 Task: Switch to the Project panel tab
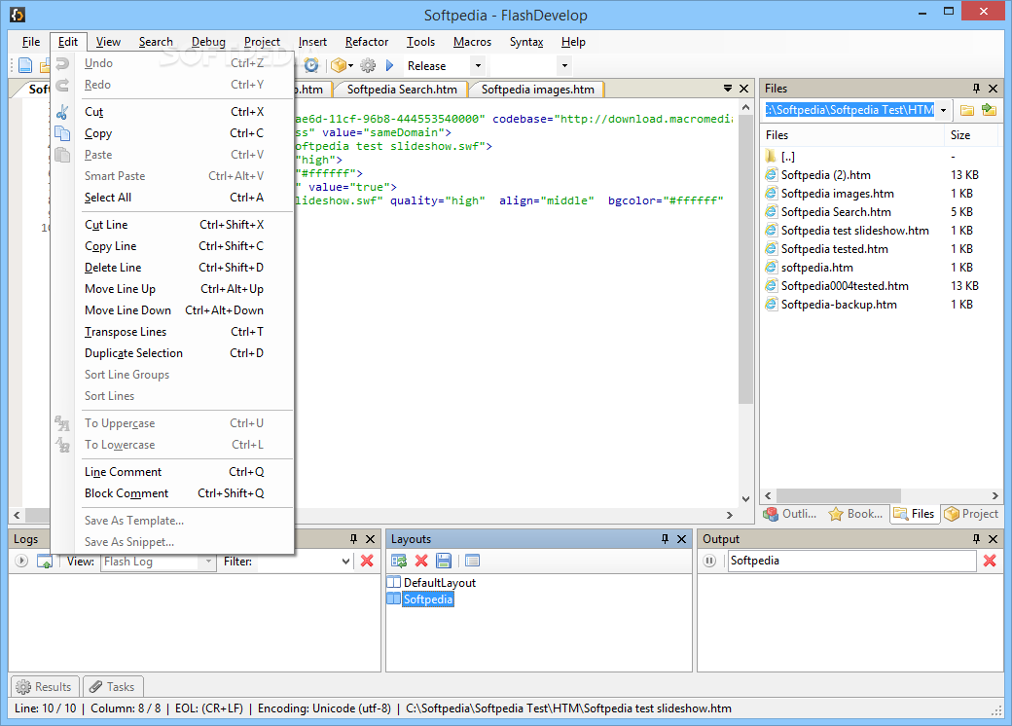pos(972,514)
